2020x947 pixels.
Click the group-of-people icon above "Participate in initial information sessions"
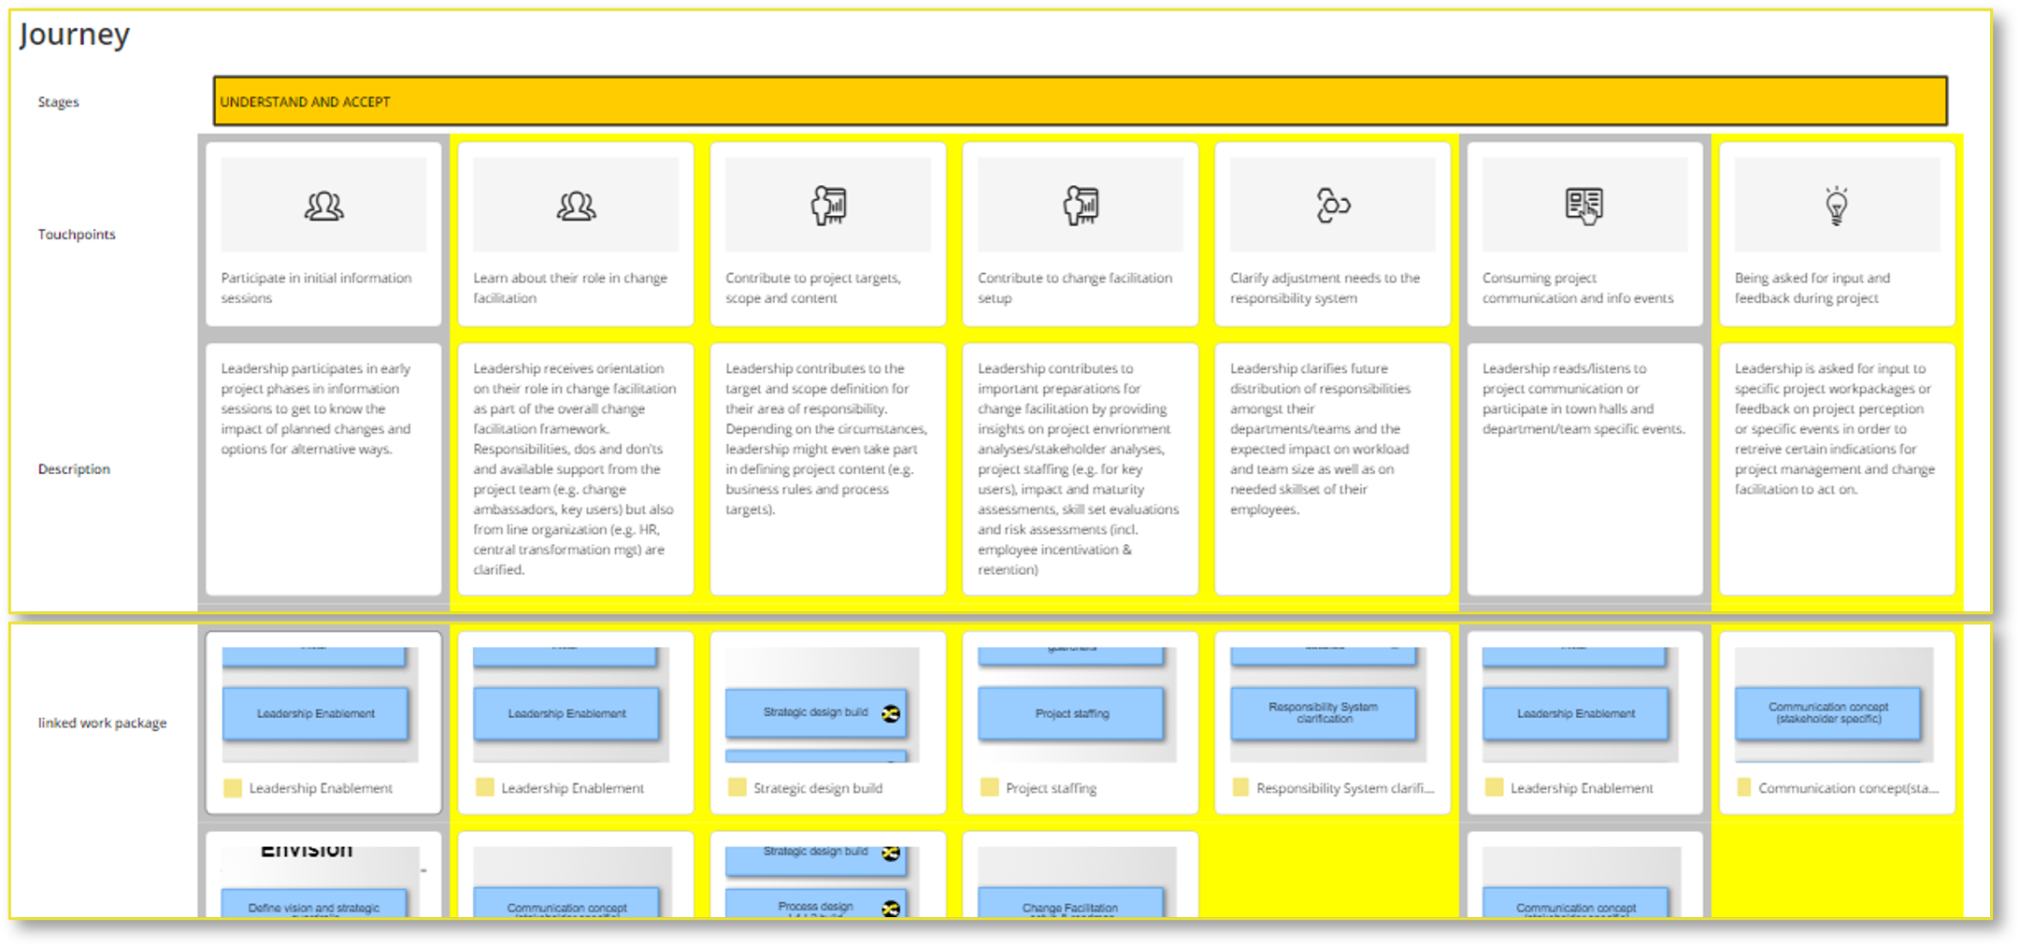click(x=322, y=205)
